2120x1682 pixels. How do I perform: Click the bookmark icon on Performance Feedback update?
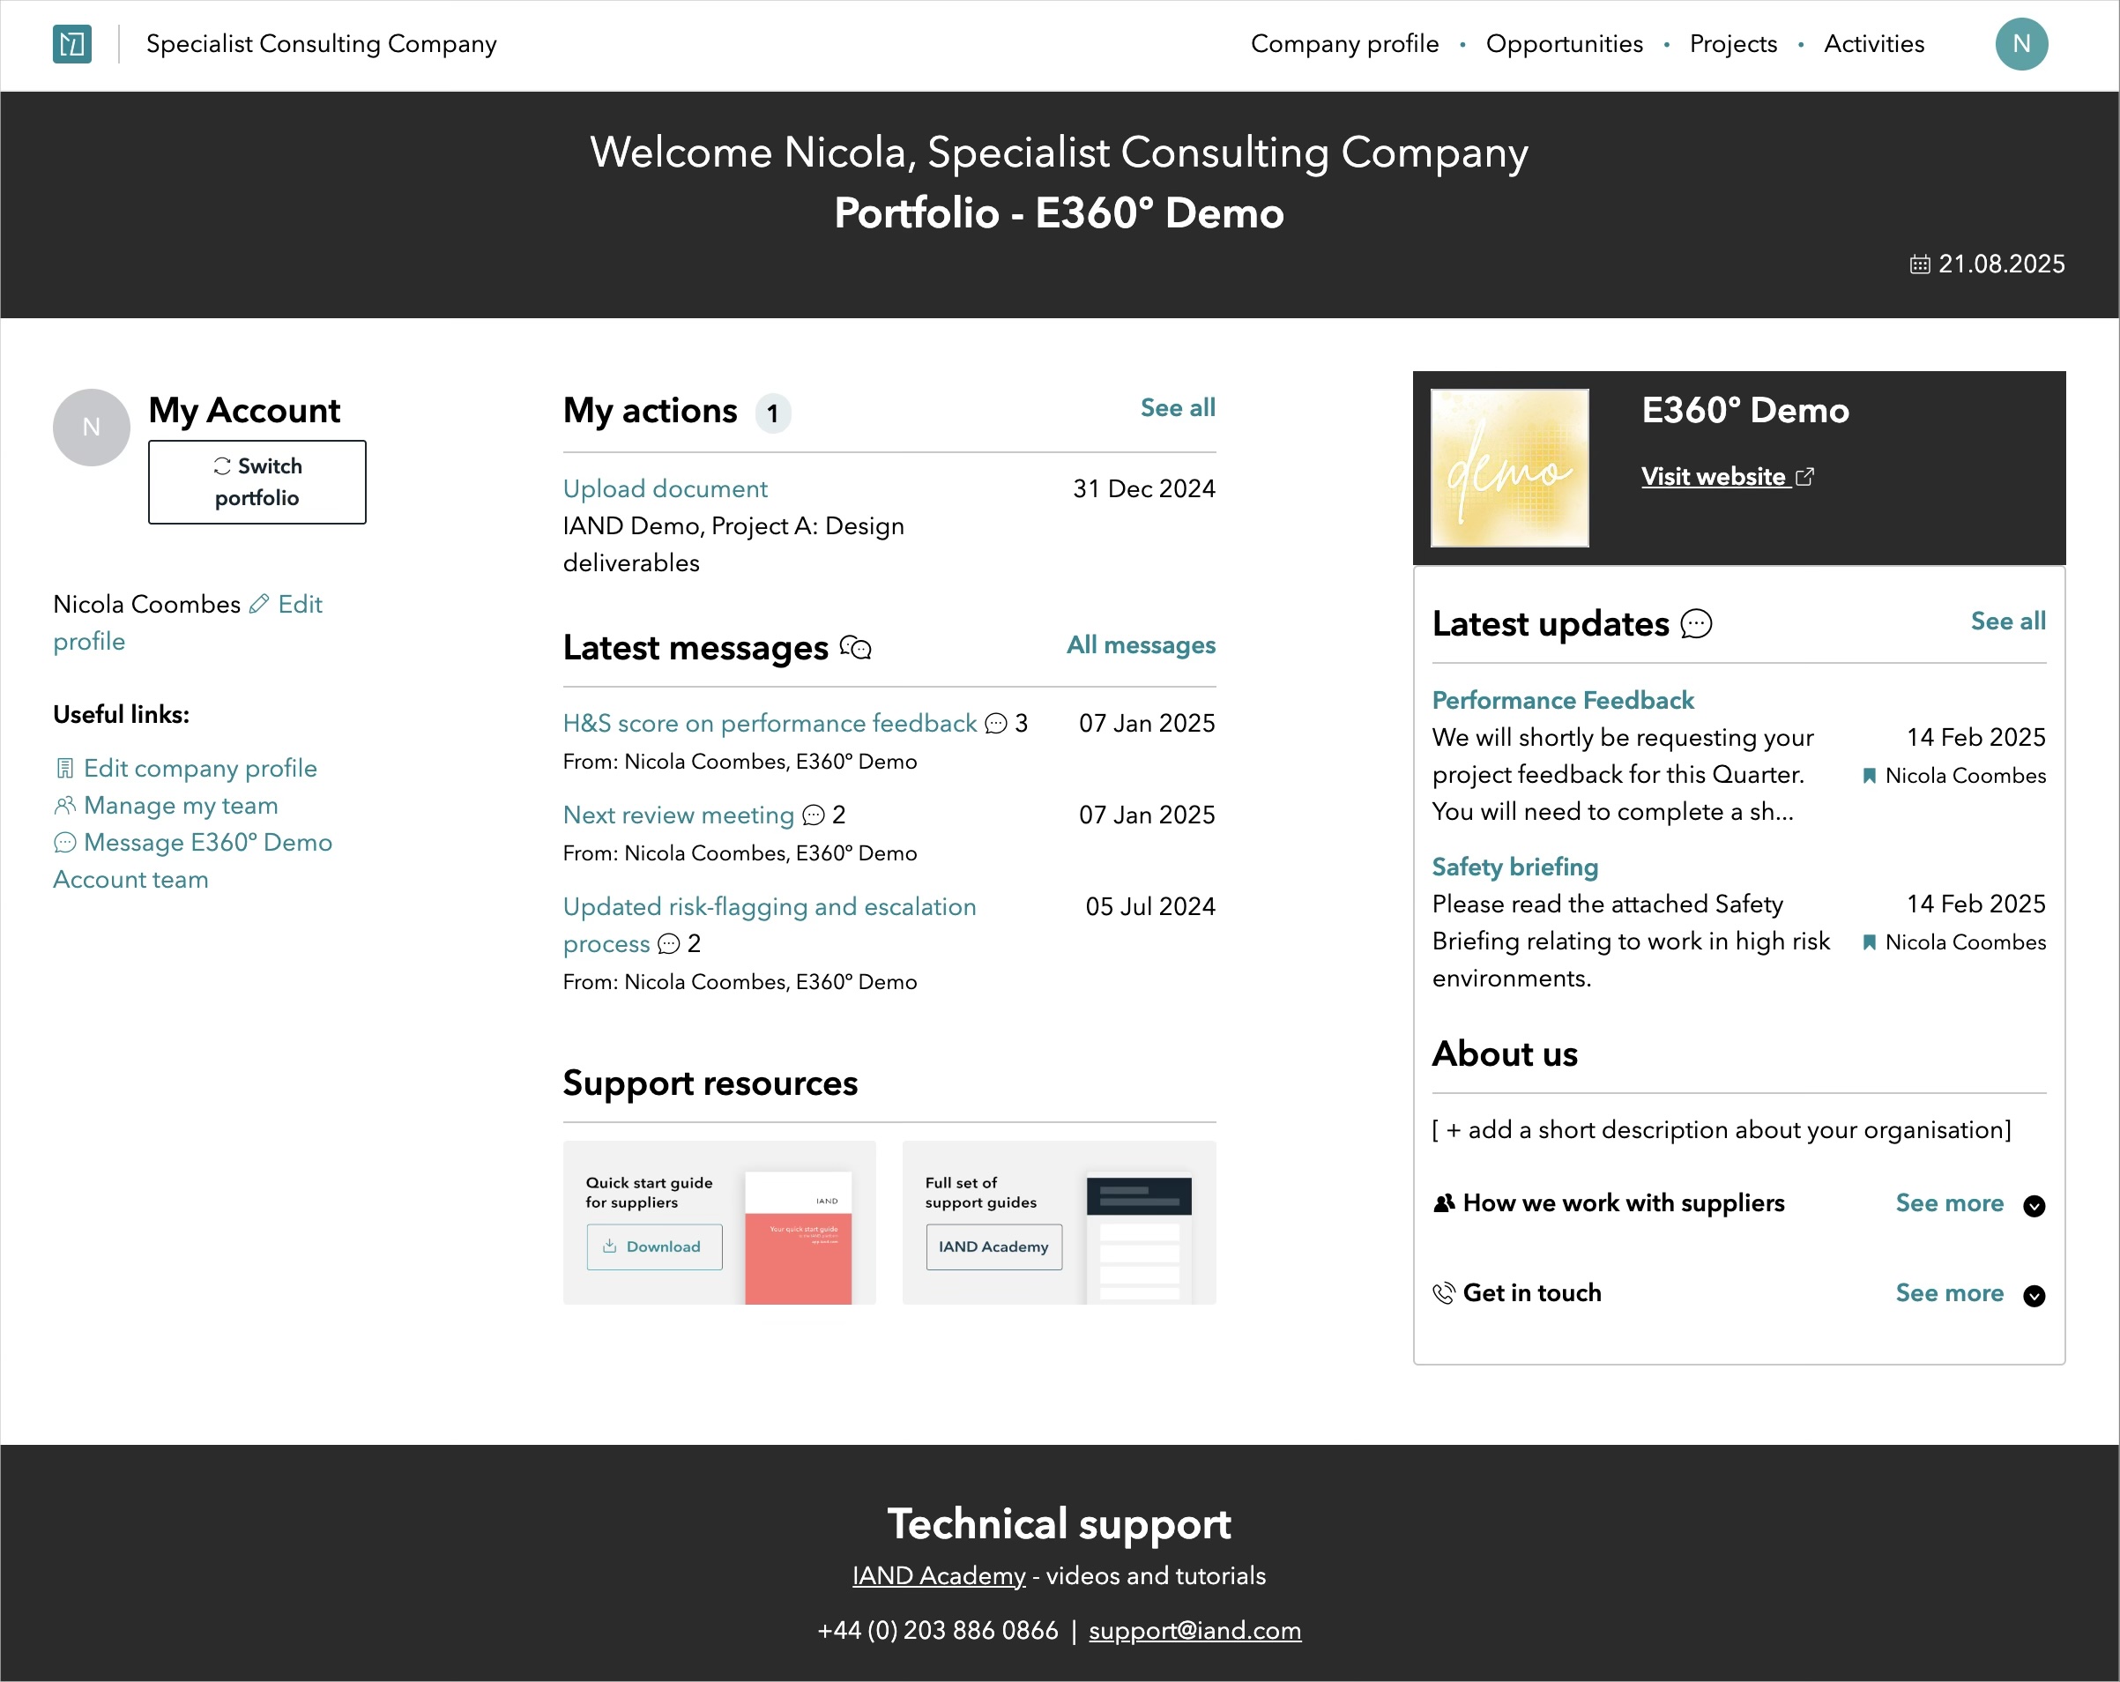[x=1870, y=776]
